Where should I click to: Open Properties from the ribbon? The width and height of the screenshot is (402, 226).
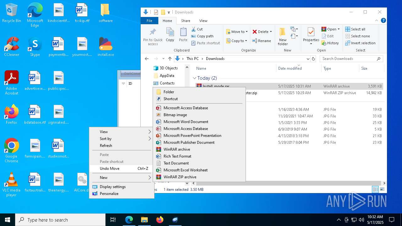[x=311, y=36]
